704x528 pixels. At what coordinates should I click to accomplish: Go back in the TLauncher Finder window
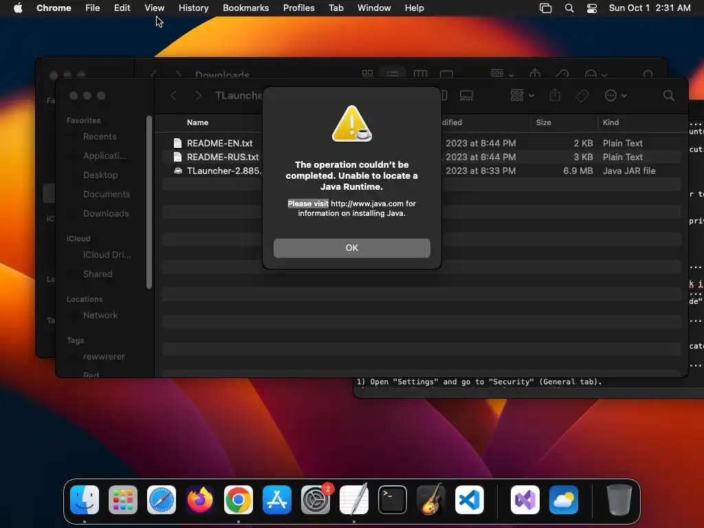(x=173, y=95)
